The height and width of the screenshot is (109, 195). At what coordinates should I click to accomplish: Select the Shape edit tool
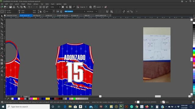pyautogui.click(x=2, y=20)
